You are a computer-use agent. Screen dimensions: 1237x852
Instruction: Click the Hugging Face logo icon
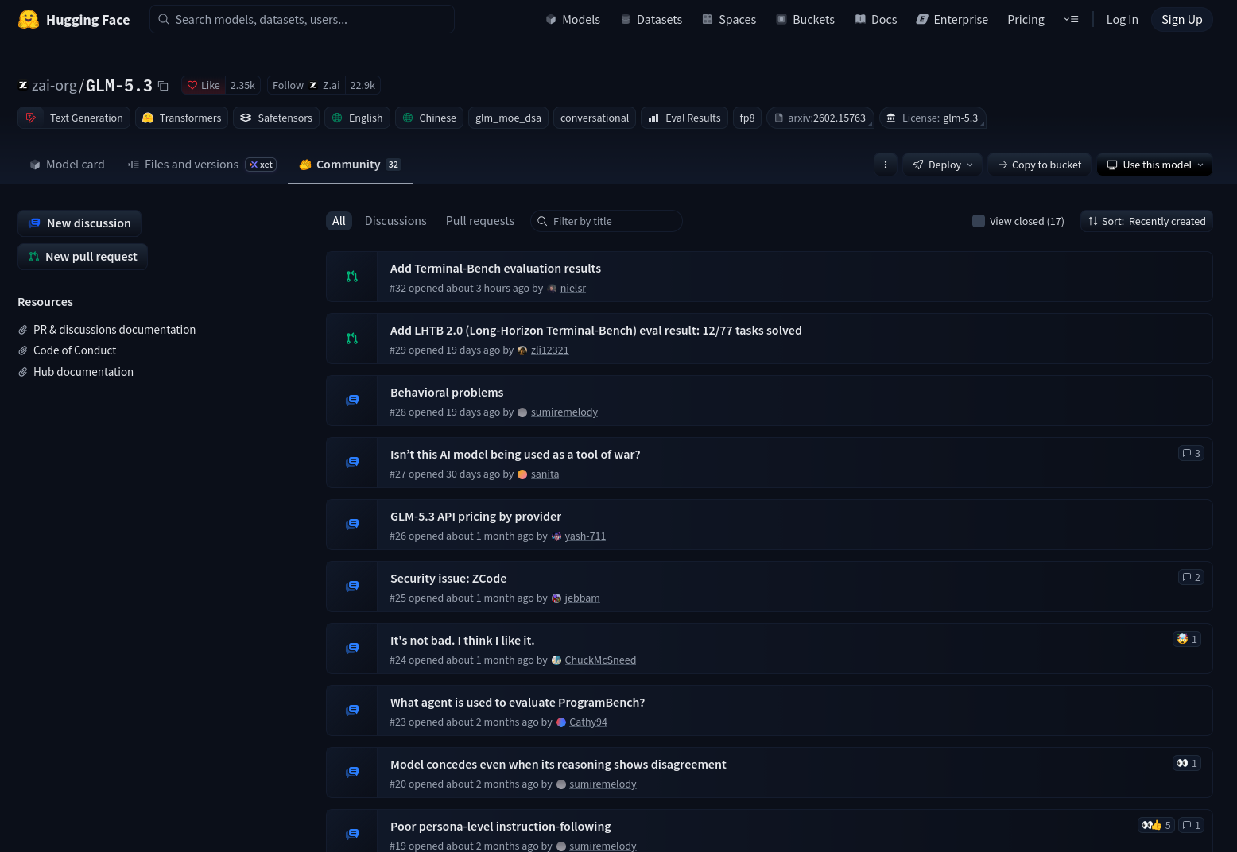coord(29,19)
